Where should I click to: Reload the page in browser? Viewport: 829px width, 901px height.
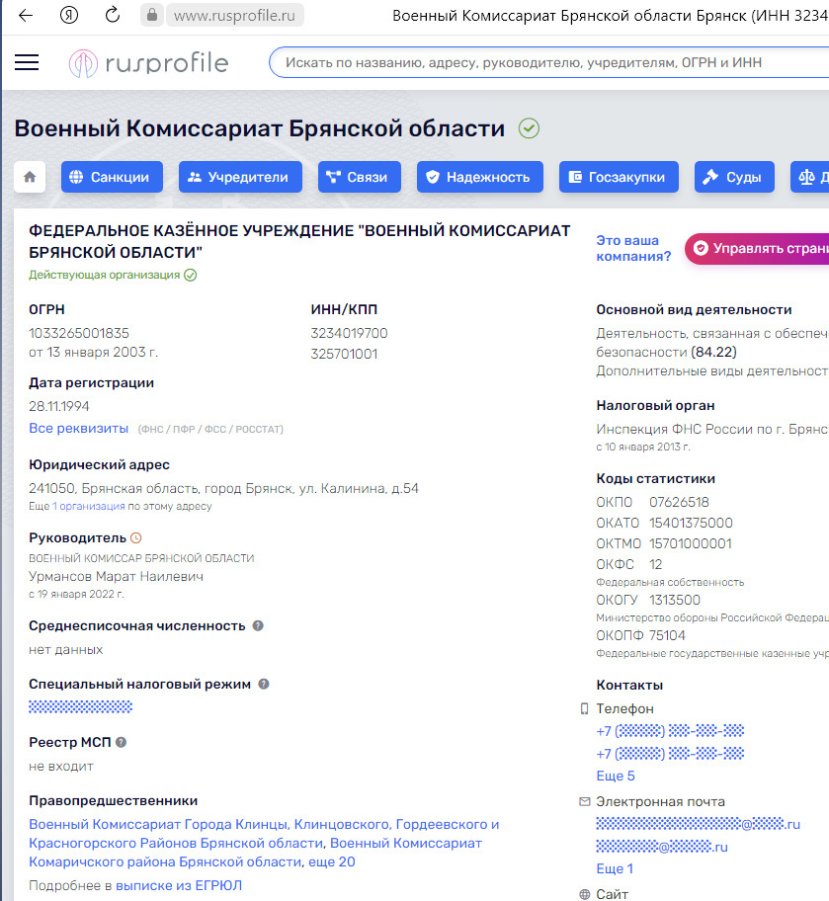pos(112,15)
